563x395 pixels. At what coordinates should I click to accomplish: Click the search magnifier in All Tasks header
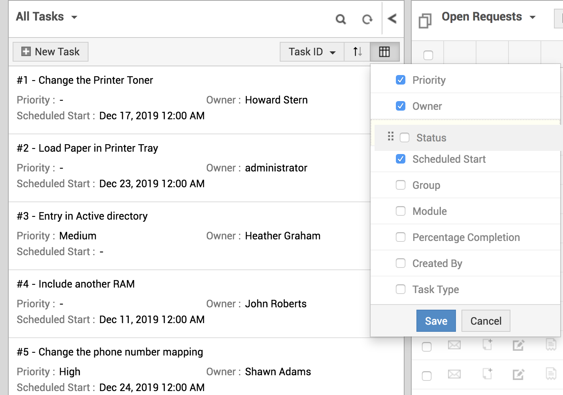click(341, 19)
